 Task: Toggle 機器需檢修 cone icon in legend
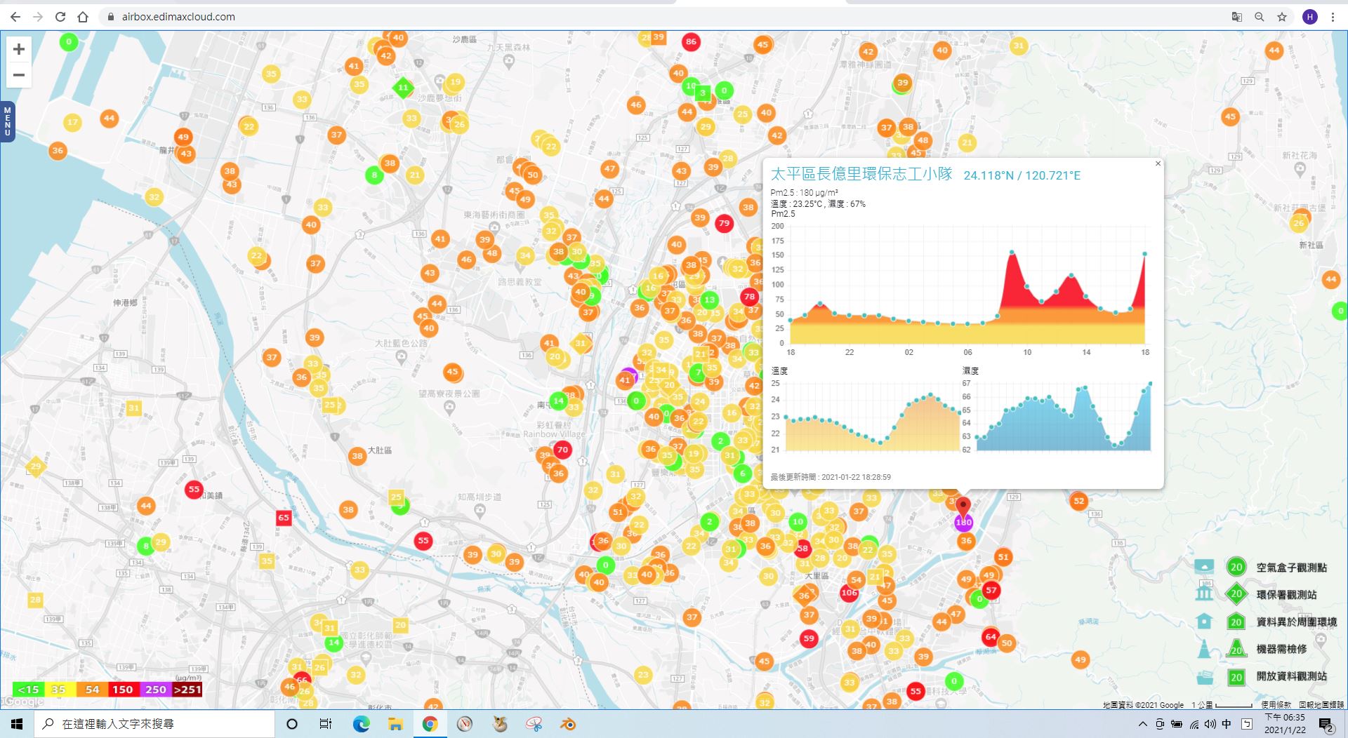pyautogui.click(x=1204, y=648)
